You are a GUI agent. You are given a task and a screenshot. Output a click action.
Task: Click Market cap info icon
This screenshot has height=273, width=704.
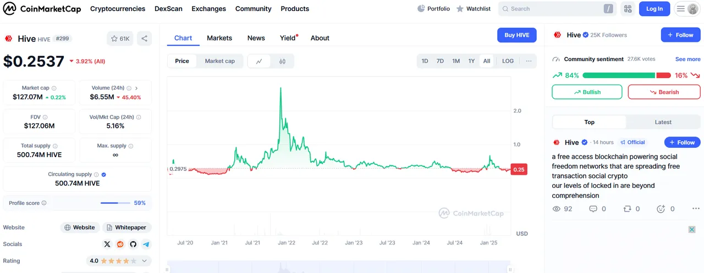click(x=54, y=88)
